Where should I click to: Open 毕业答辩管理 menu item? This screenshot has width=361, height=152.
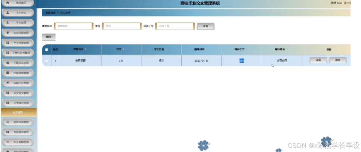click(x=18, y=142)
